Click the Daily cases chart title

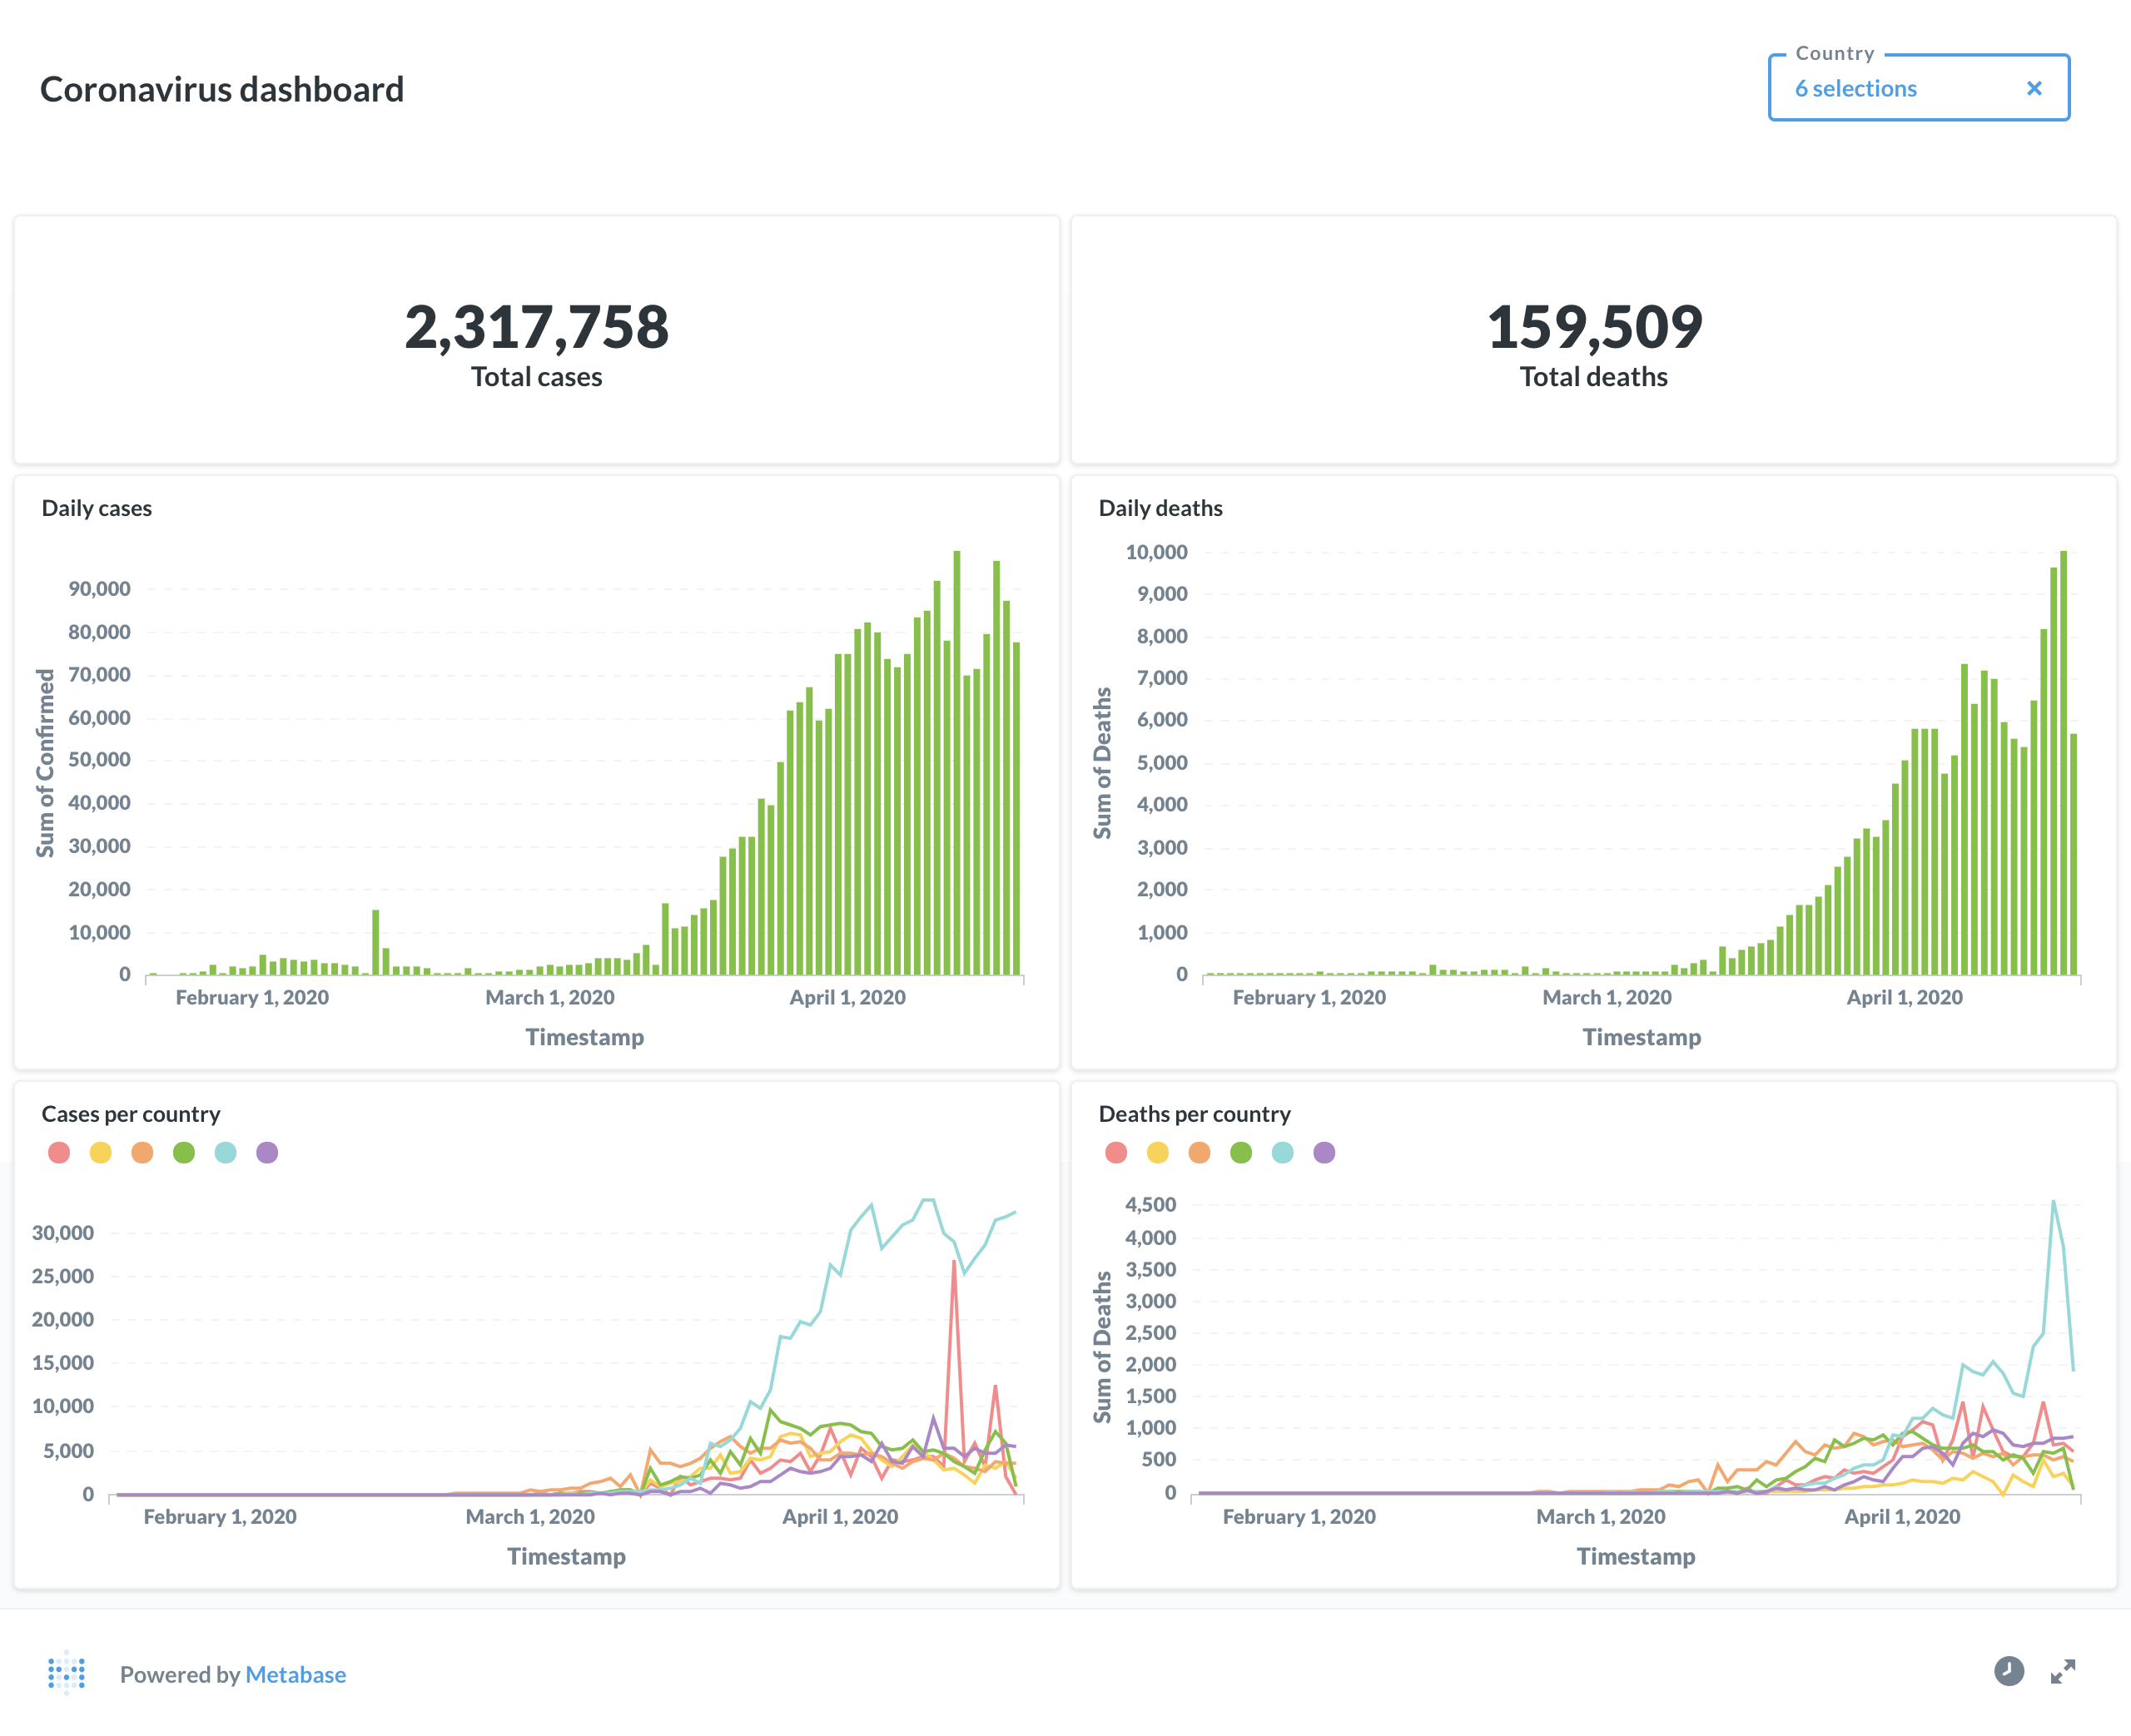[x=97, y=508]
